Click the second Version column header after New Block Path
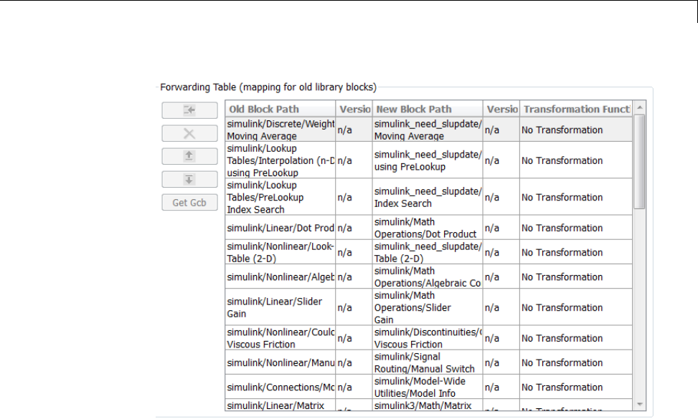Screen dimensions: 698x419 click(x=501, y=110)
